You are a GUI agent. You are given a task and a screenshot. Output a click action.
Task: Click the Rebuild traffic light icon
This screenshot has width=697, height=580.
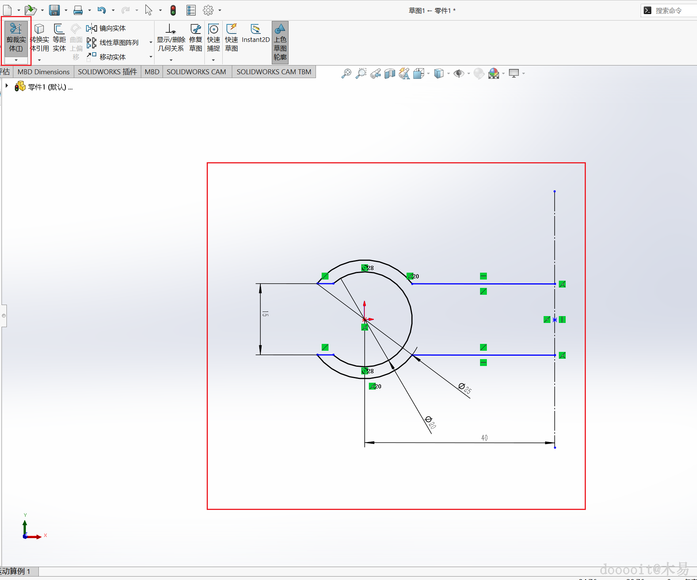point(173,10)
